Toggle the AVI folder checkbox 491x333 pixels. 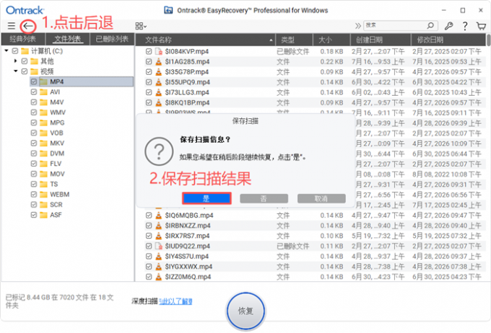[x=34, y=92]
